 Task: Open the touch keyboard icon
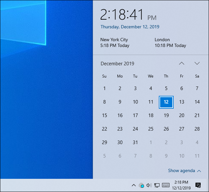(166, 185)
